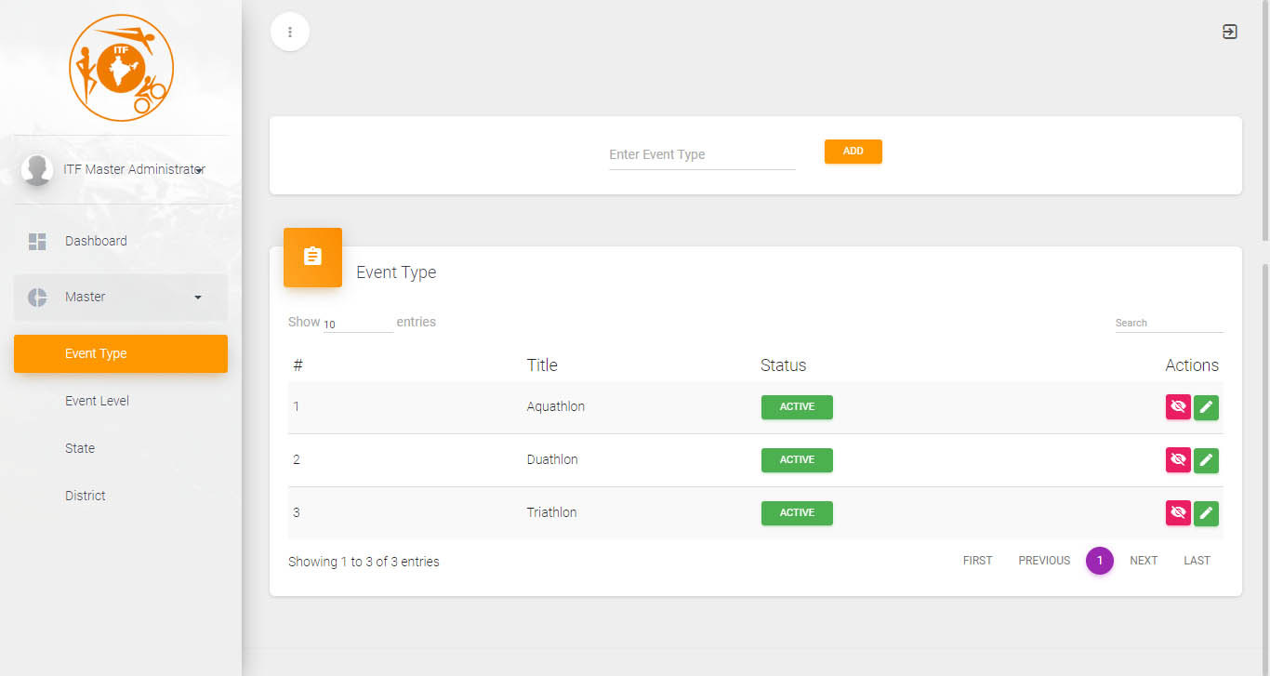
Task: Click the Triathlon title cell
Action: click(x=551, y=512)
